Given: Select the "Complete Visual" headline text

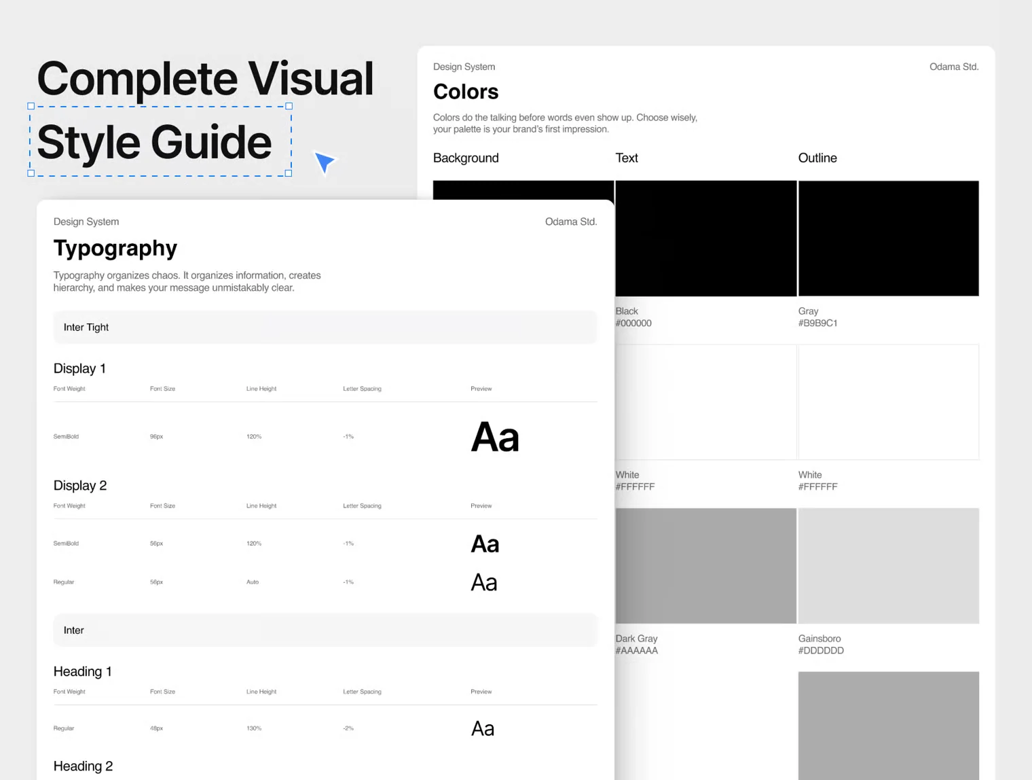Looking at the screenshot, I should click(205, 78).
